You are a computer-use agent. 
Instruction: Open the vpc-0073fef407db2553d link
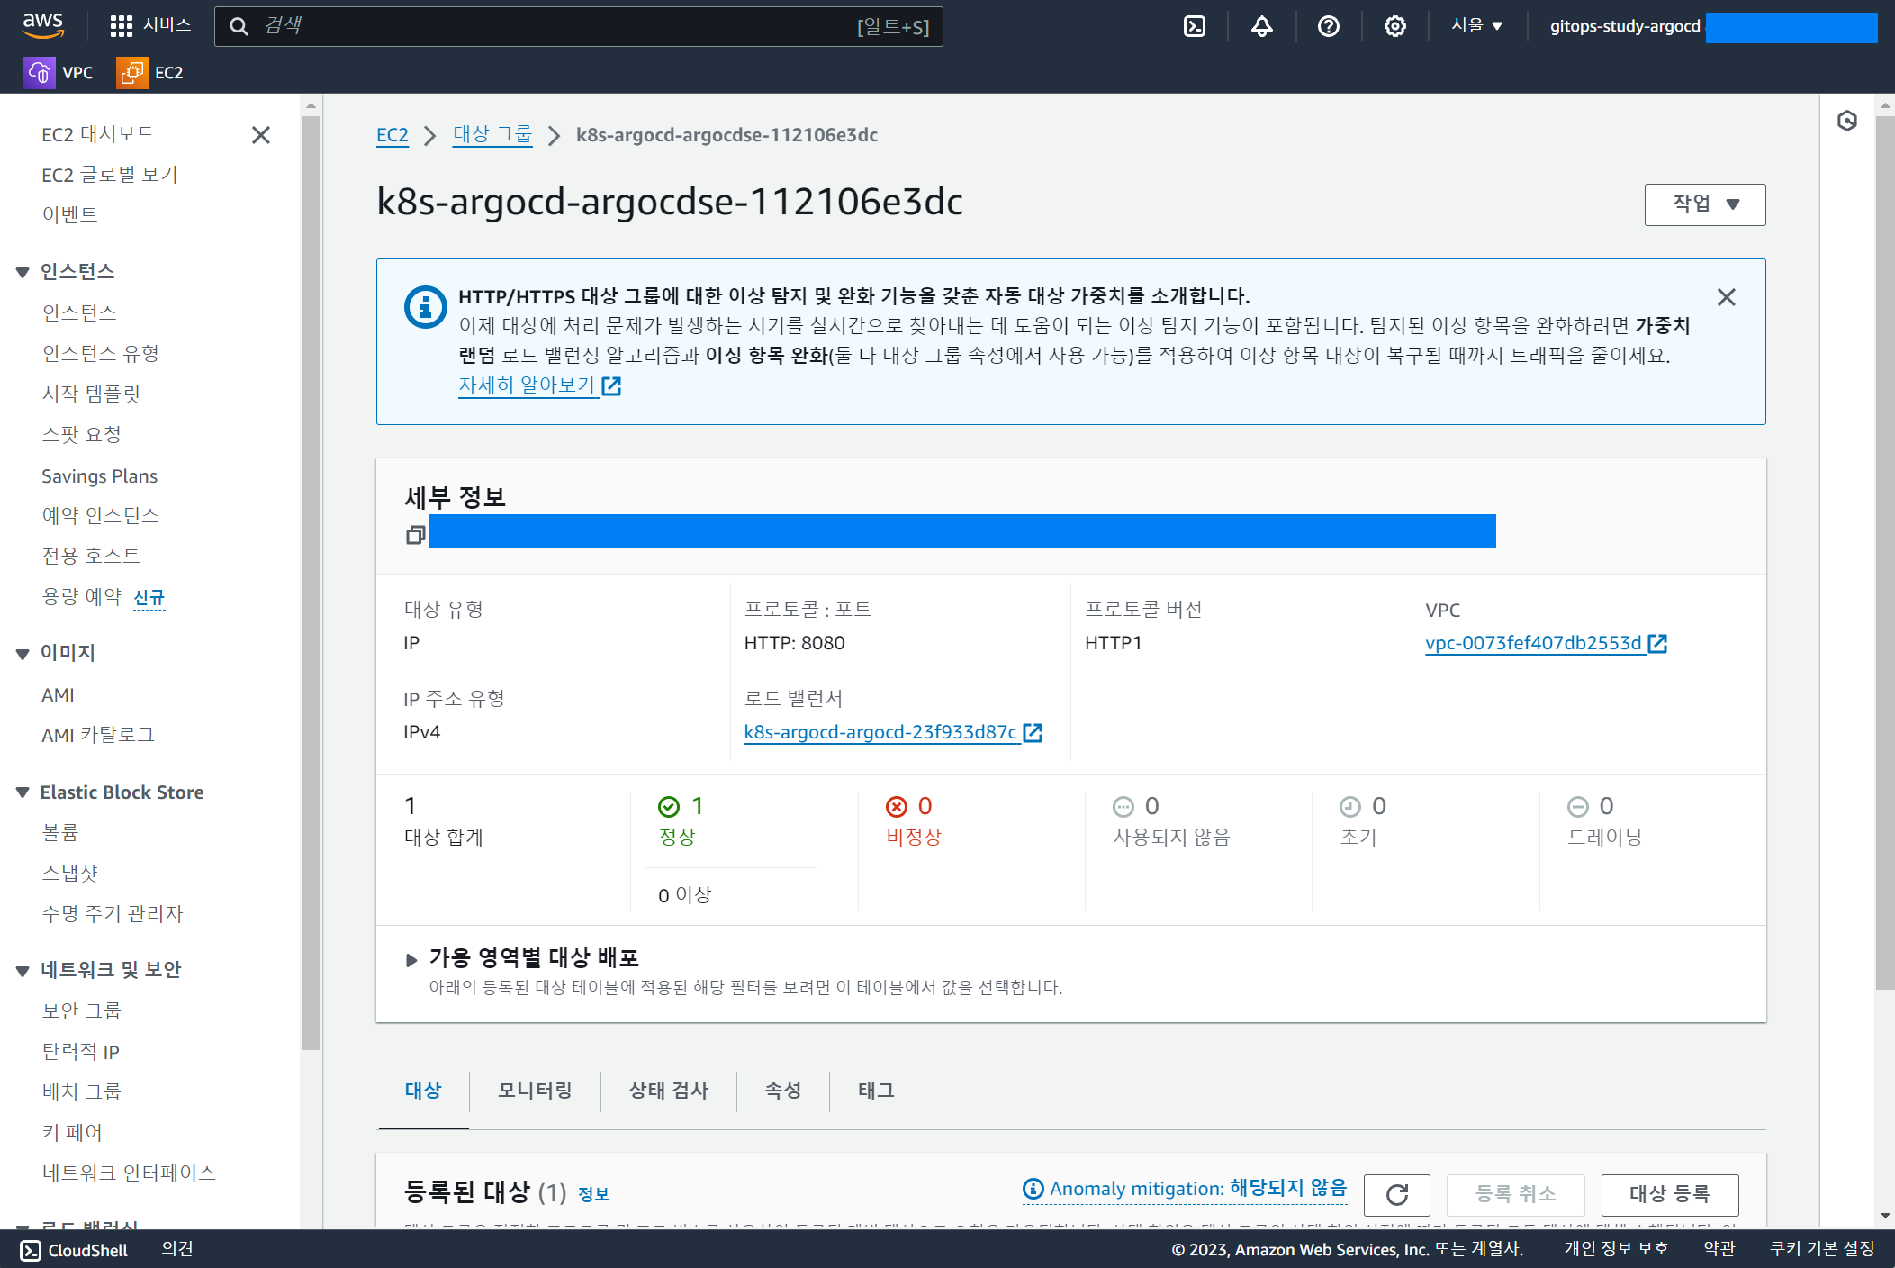click(1533, 643)
